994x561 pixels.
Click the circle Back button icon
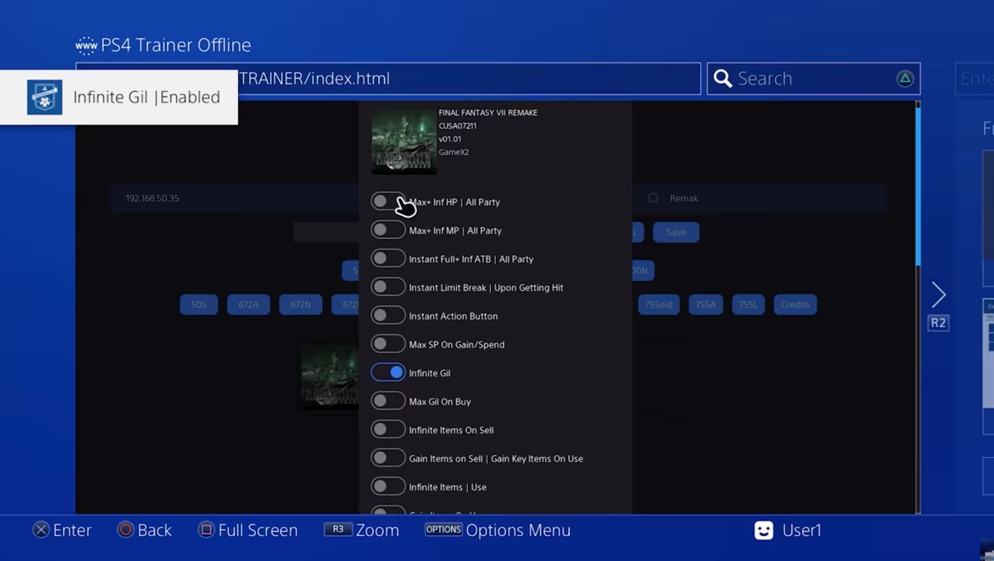[x=125, y=529]
